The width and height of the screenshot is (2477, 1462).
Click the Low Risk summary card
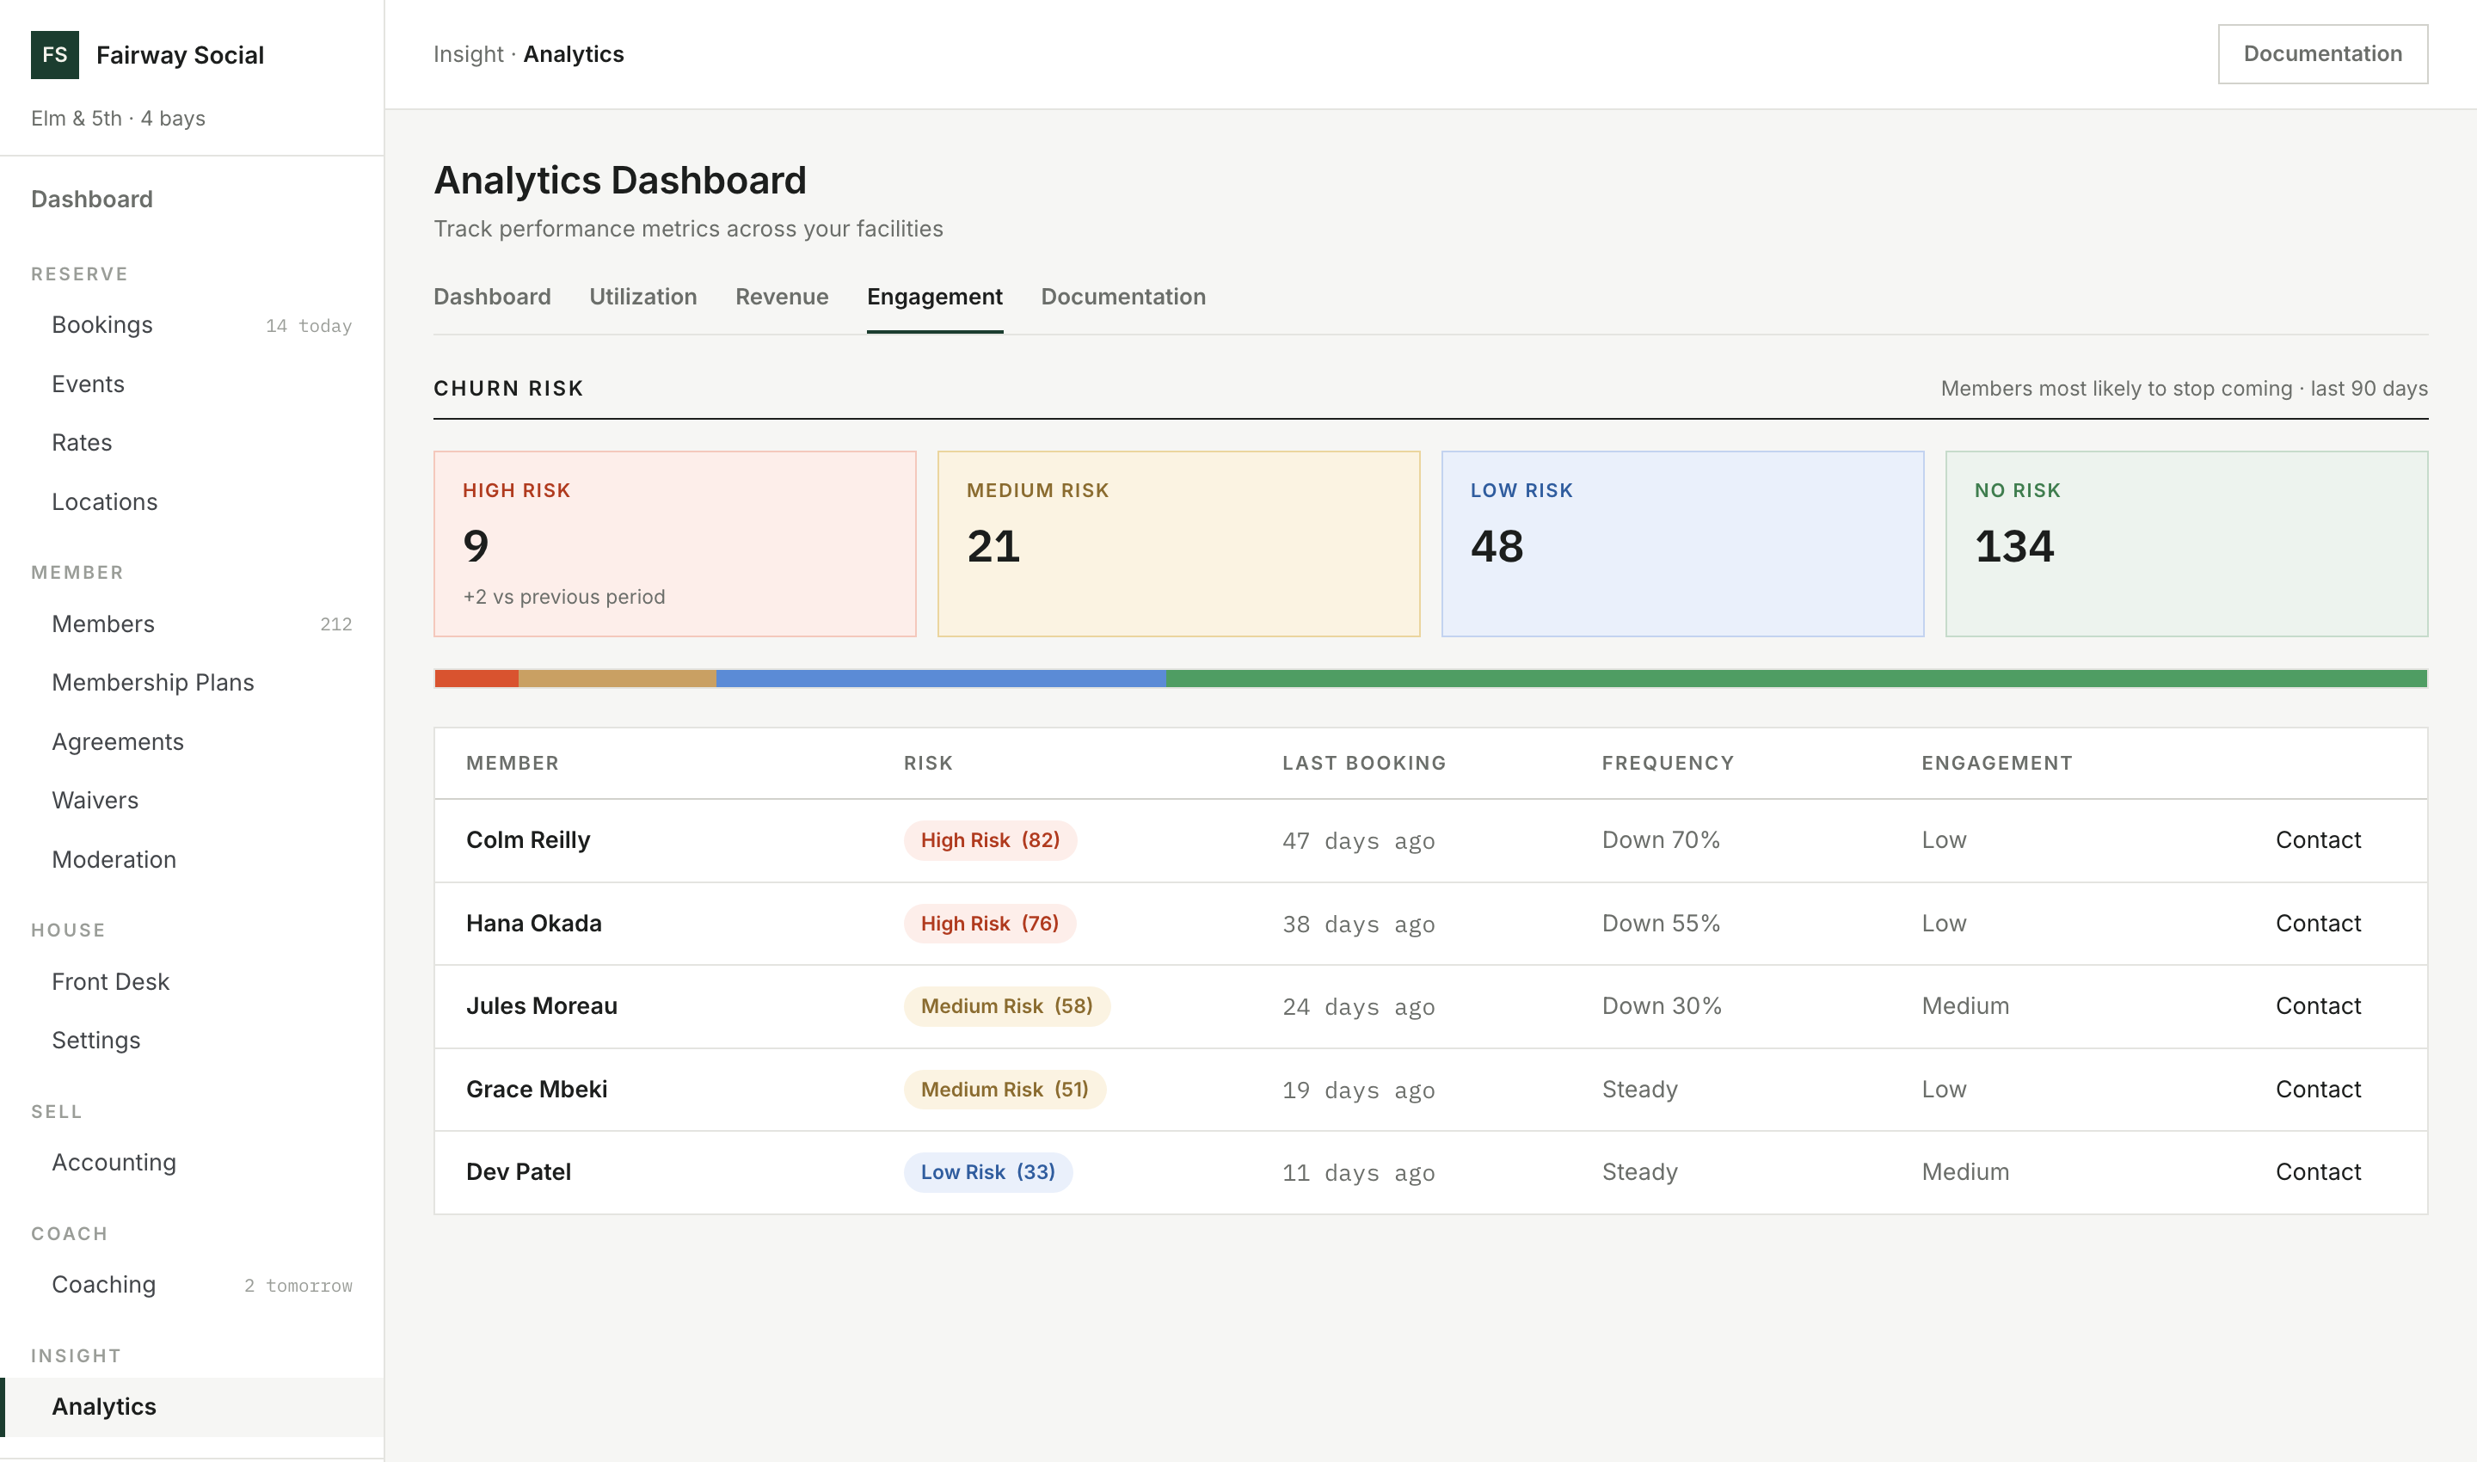(1683, 544)
